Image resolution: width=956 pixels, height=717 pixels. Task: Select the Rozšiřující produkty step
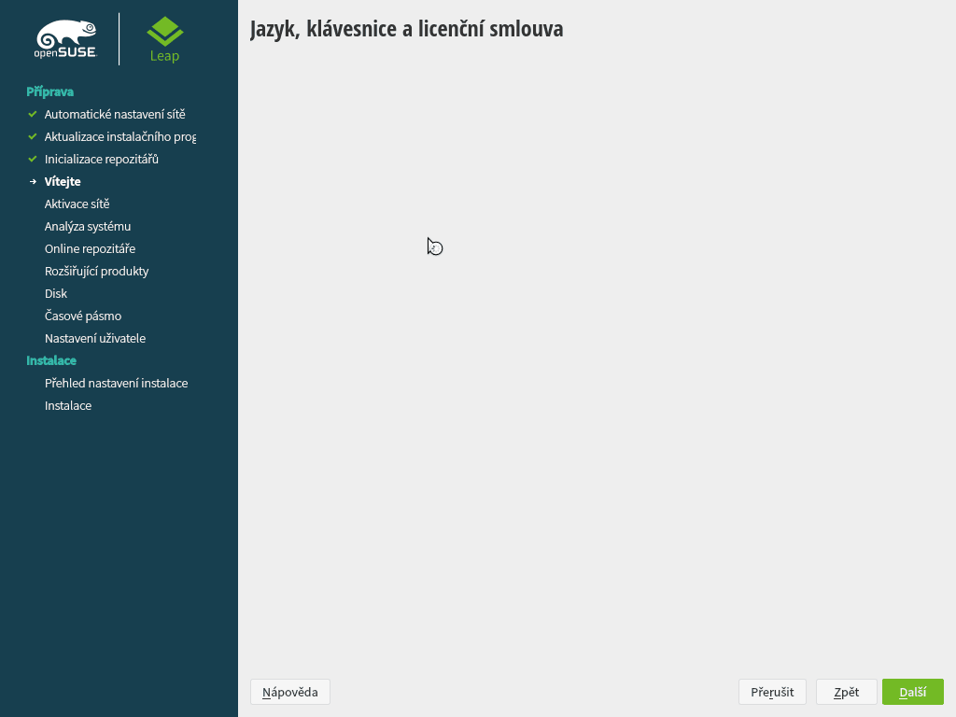pyautogui.click(x=96, y=271)
